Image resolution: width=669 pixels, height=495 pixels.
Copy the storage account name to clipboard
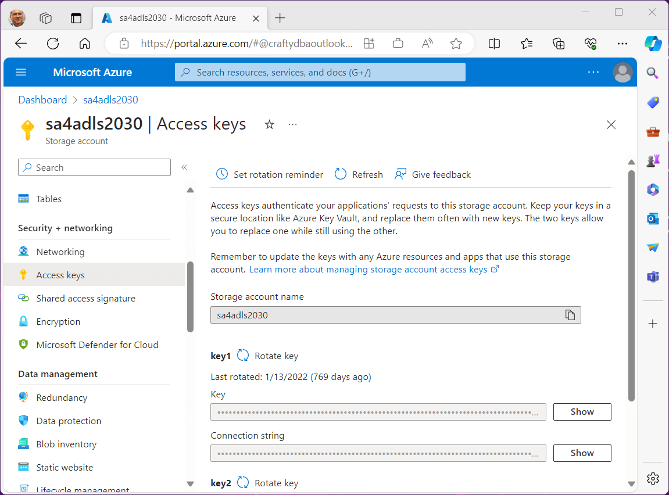[x=570, y=315]
